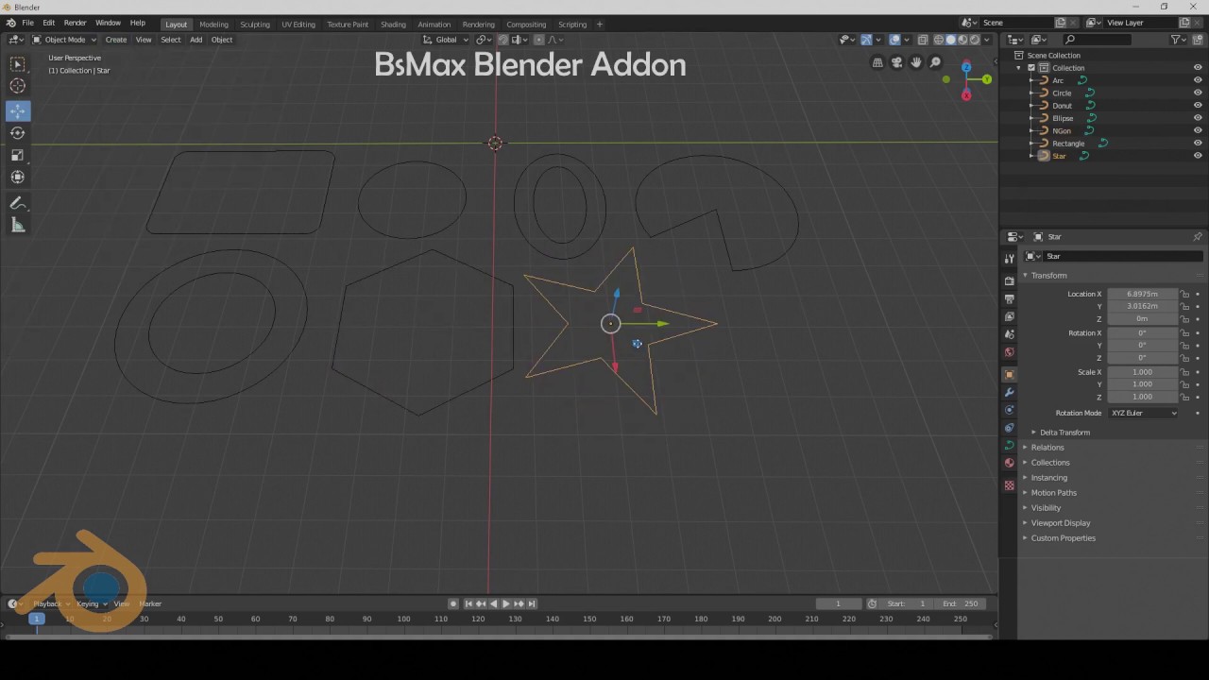This screenshot has height=680, width=1209.
Task: Expand the Collections panel
Action: [1049, 463]
